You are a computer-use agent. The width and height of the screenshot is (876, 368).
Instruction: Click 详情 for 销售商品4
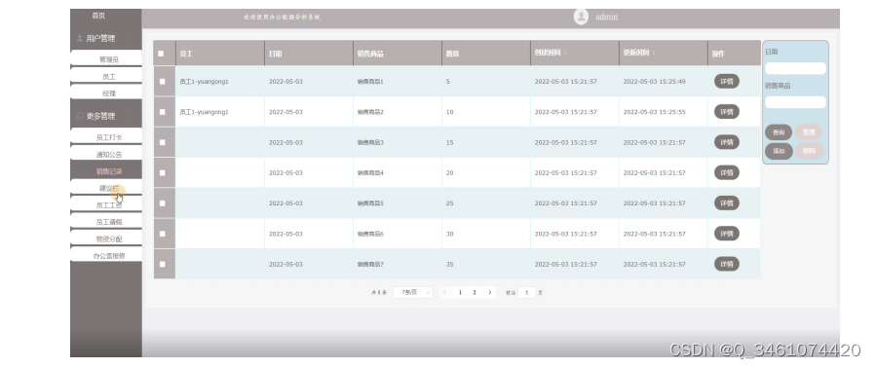pos(726,172)
